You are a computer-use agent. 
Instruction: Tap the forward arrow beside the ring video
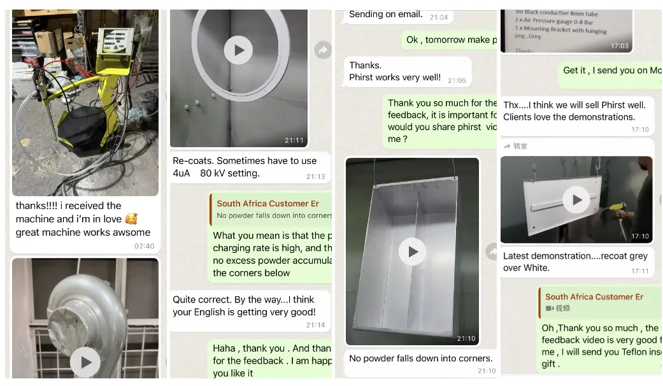(x=323, y=50)
